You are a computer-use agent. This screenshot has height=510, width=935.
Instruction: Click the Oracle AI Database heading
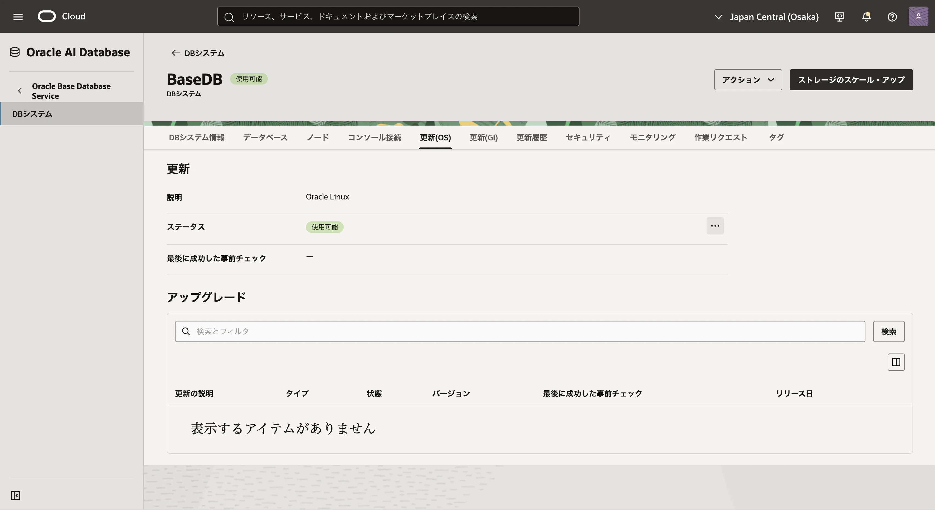78,52
